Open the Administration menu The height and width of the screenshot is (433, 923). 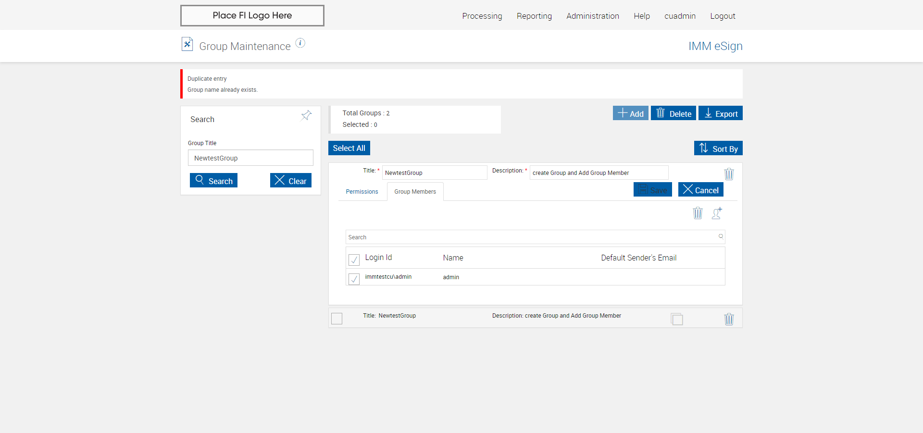(592, 16)
